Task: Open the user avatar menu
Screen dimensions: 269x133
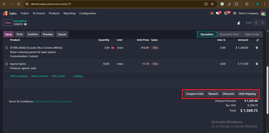Action: tap(263, 13)
